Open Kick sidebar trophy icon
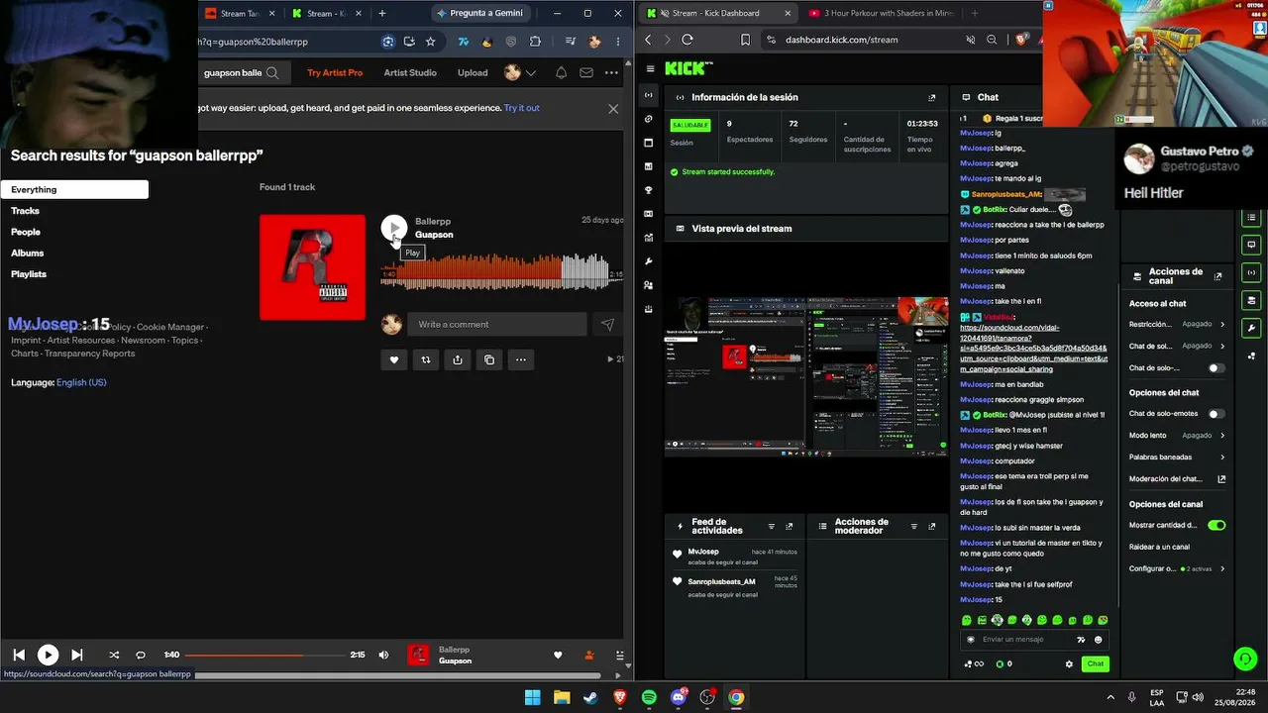The image size is (1268, 713). click(649, 190)
